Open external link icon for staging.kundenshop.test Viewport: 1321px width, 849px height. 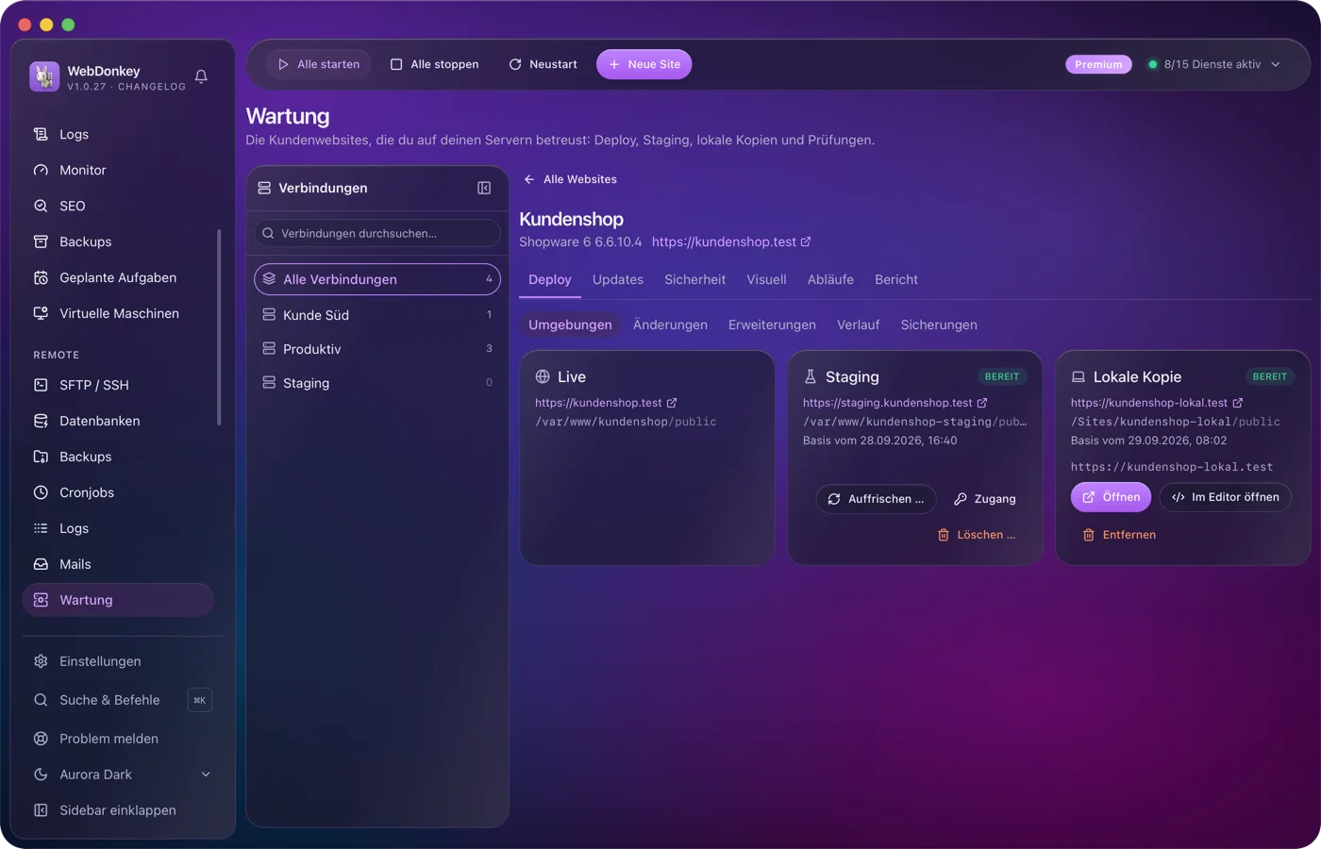(982, 403)
